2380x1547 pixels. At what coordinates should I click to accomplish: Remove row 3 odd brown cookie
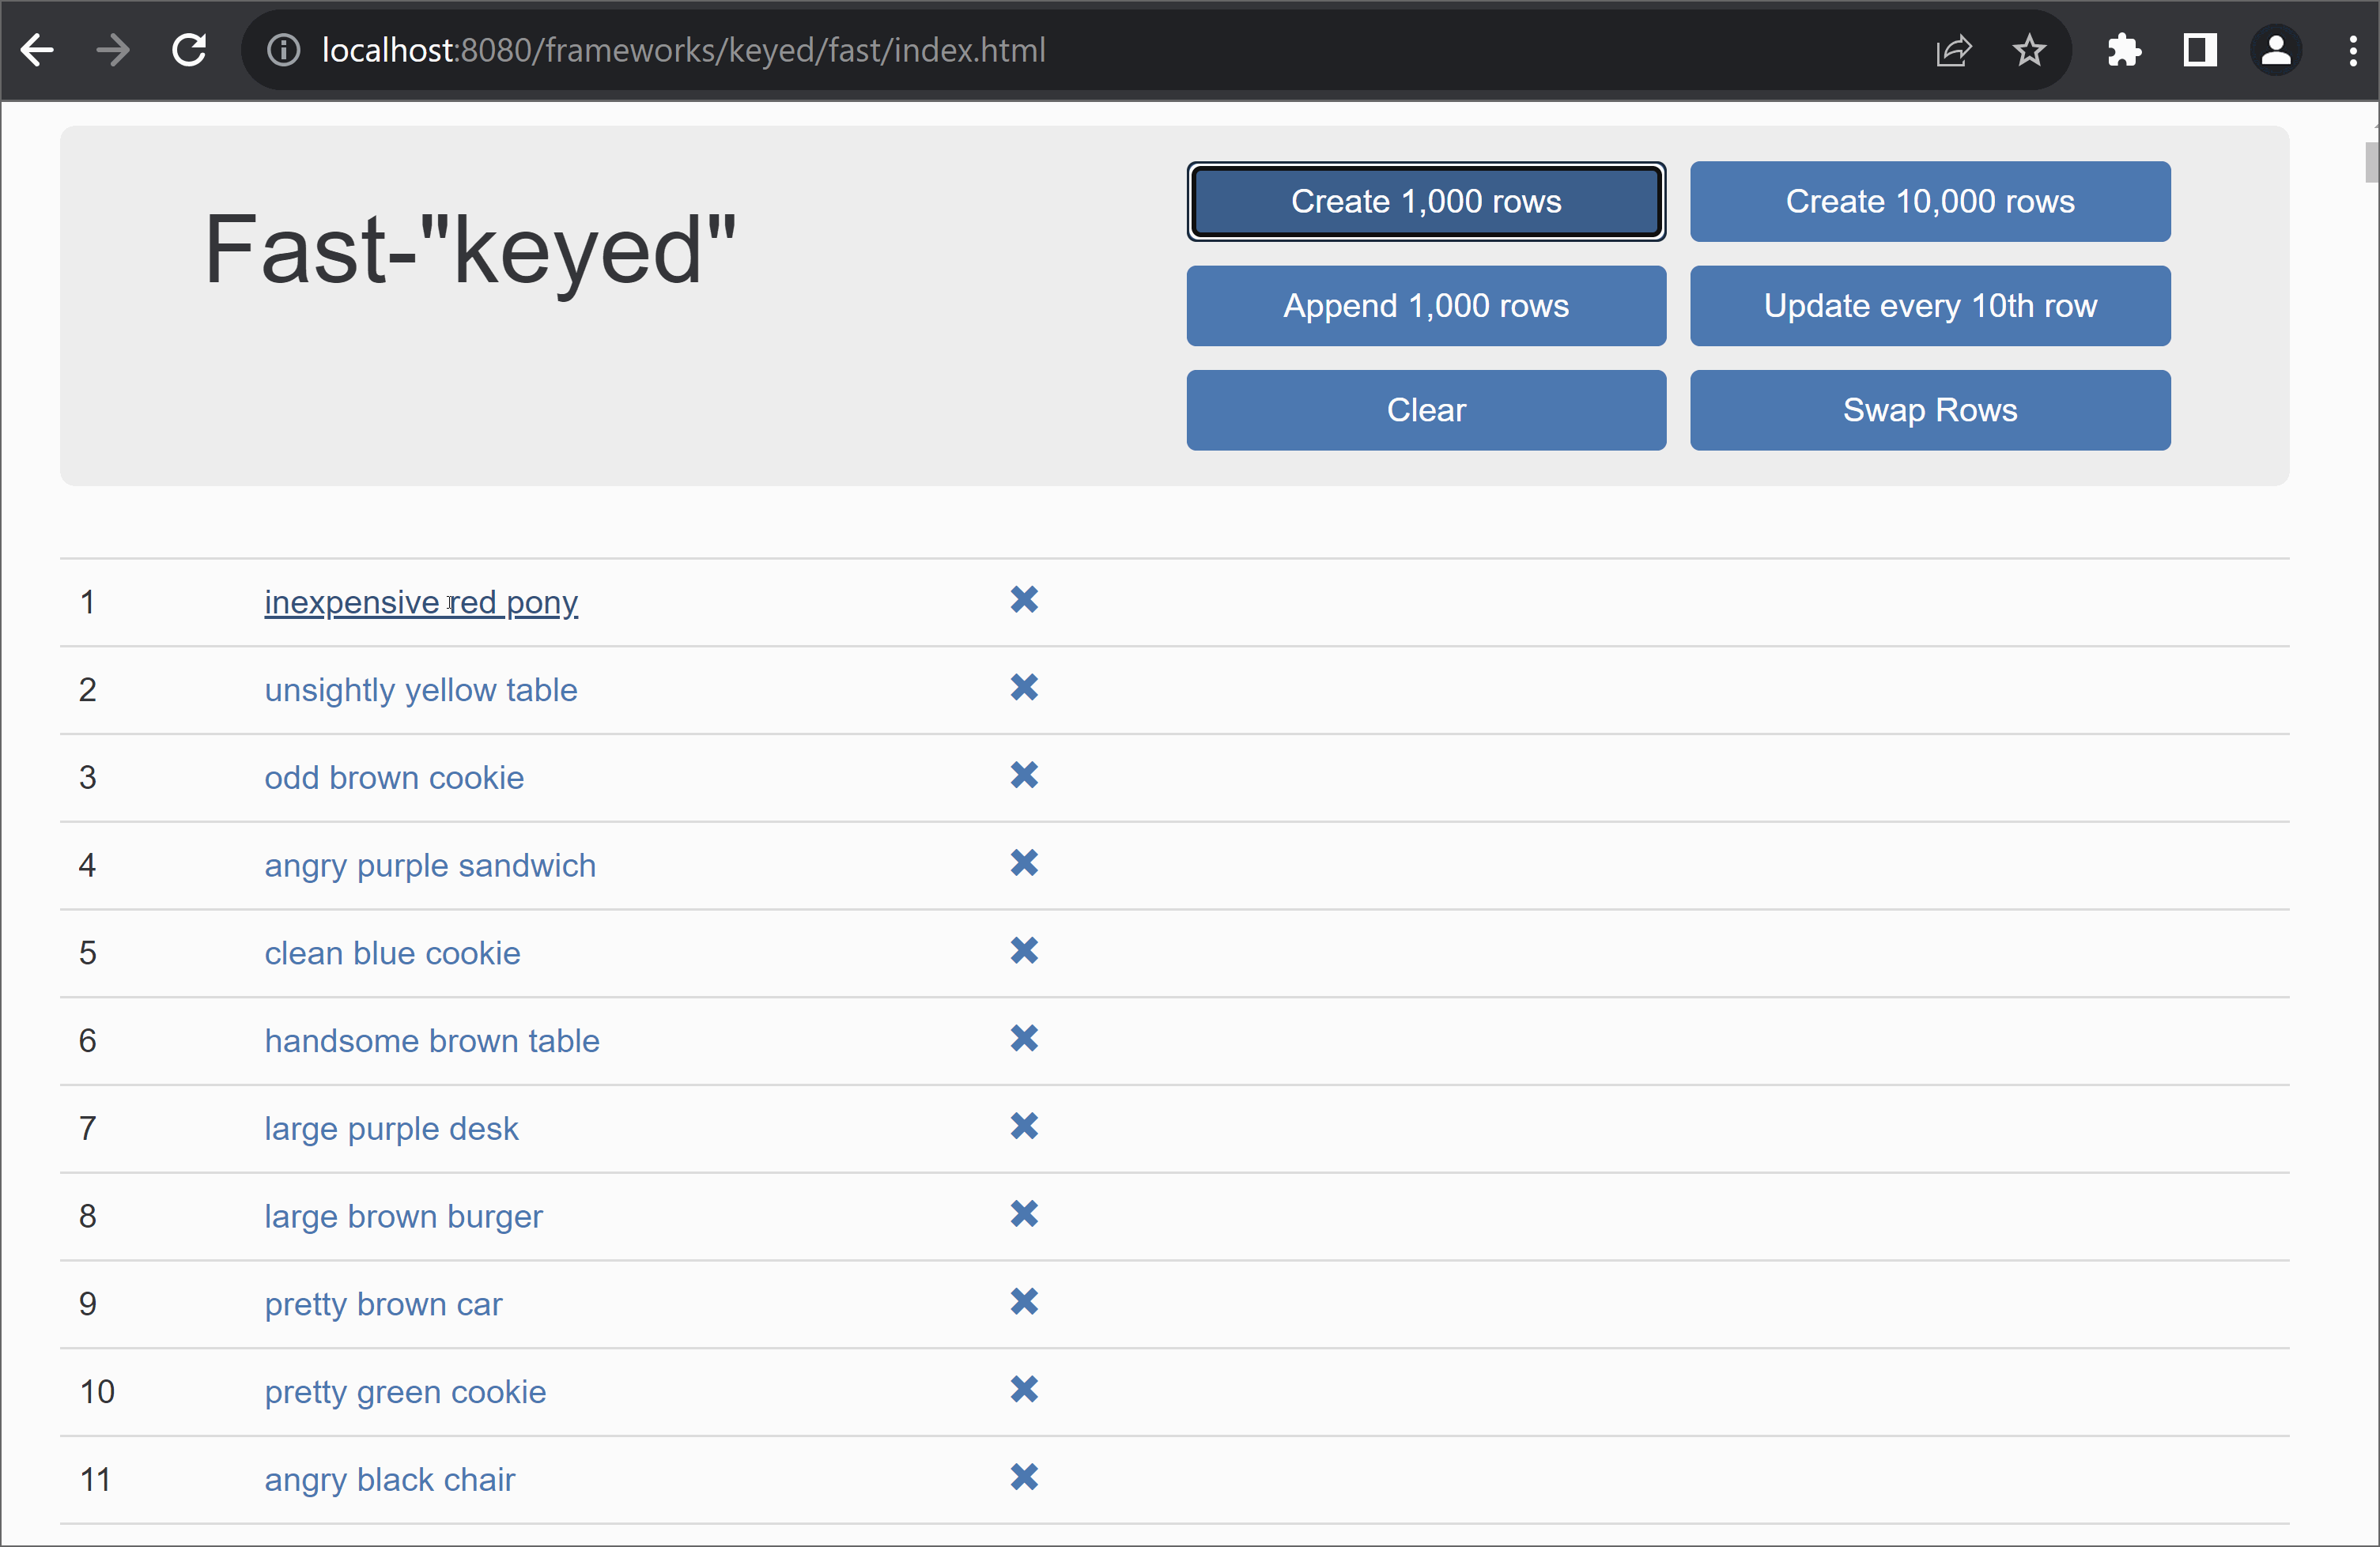[1024, 776]
